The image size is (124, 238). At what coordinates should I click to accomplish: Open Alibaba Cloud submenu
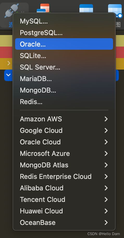[x=64, y=188]
